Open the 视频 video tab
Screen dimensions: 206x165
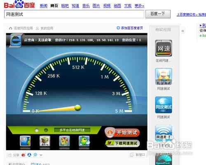click(x=107, y=6)
